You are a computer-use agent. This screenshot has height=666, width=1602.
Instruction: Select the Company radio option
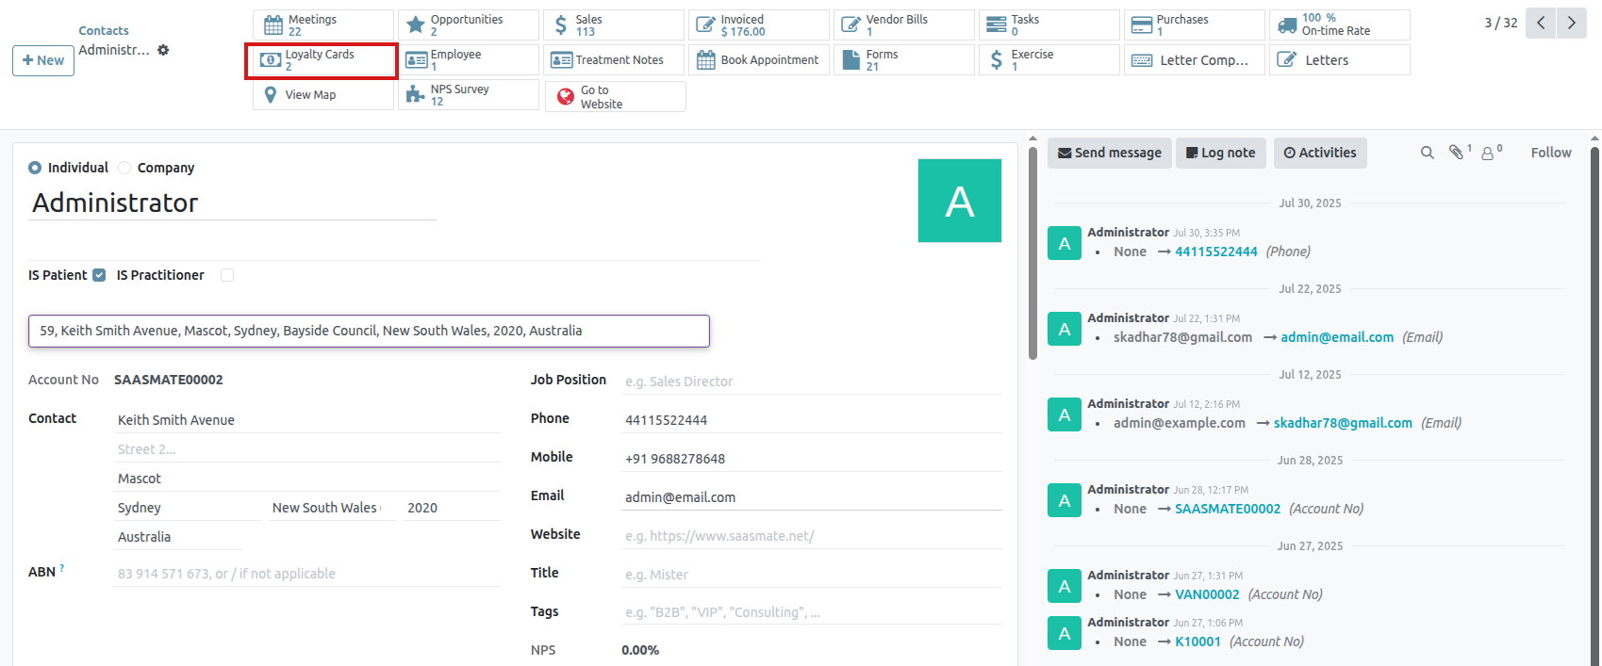click(124, 168)
